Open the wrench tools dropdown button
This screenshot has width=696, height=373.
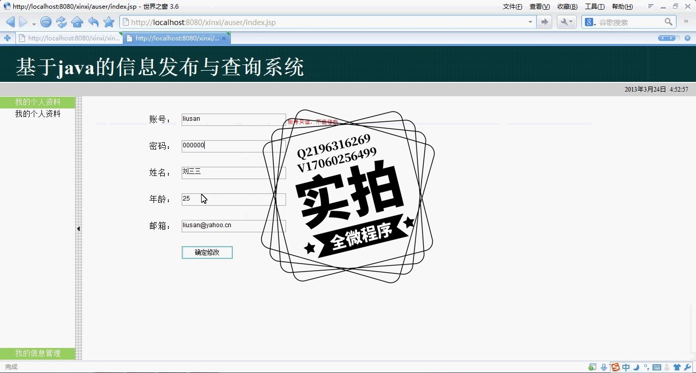click(x=567, y=22)
